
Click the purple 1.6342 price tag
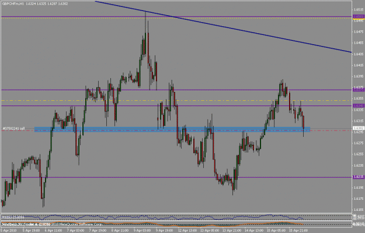tap(359, 105)
